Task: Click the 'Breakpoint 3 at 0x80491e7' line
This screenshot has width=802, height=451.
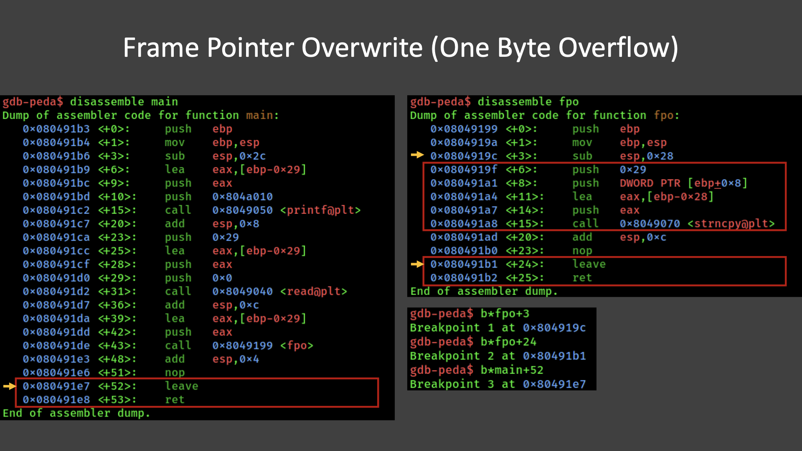Action: (x=497, y=384)
